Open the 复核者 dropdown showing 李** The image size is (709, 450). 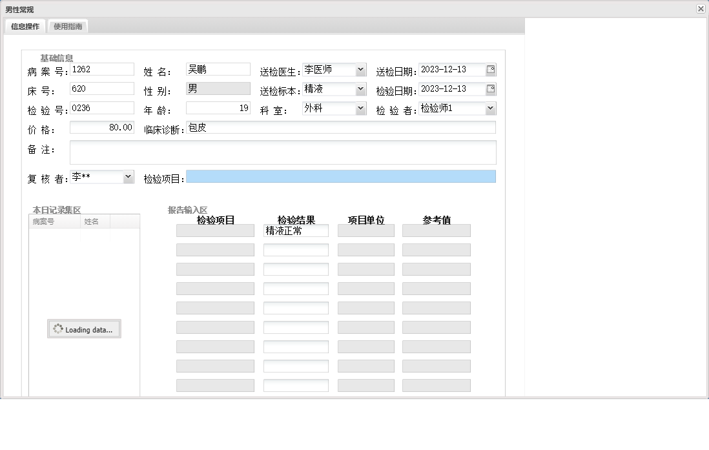coord(127,176)
